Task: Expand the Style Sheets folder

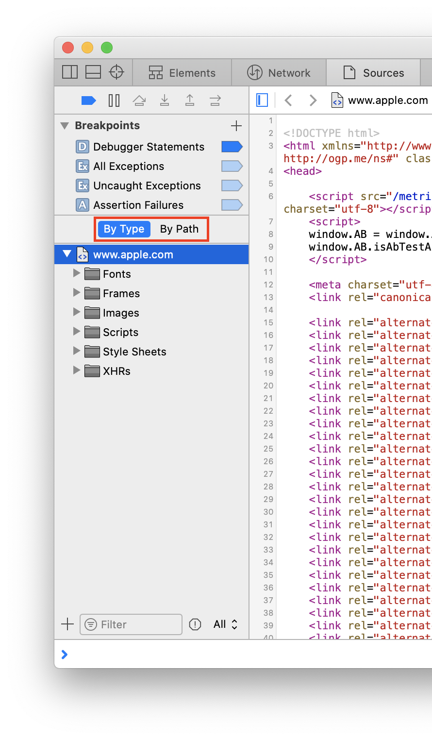Action: pyautogui.click(x=77, y=351)
